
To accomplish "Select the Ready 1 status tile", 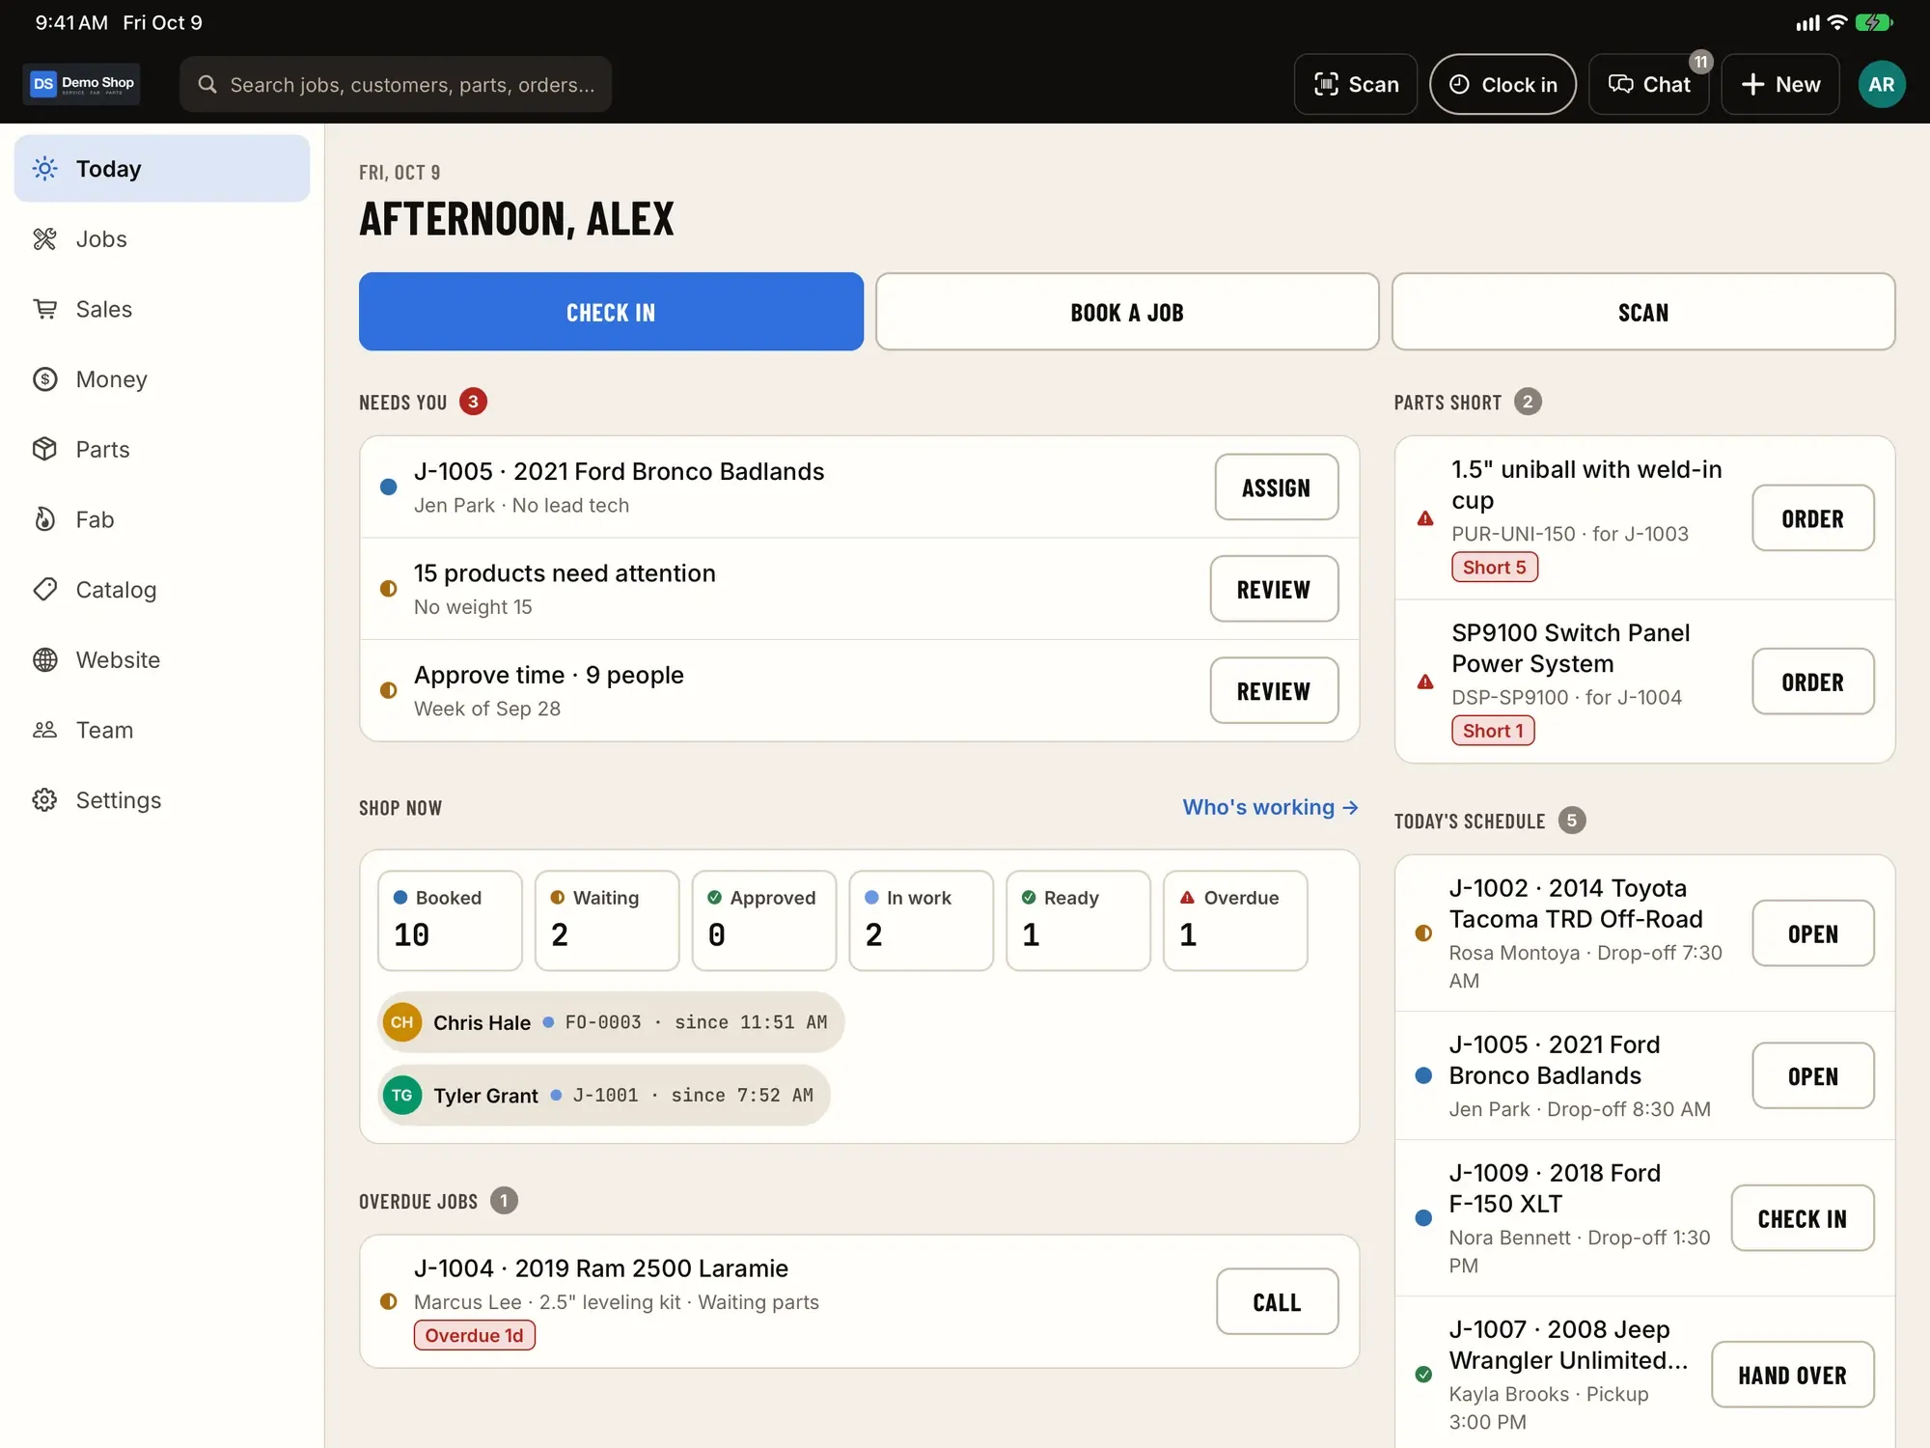I will tap(1078, 921).
